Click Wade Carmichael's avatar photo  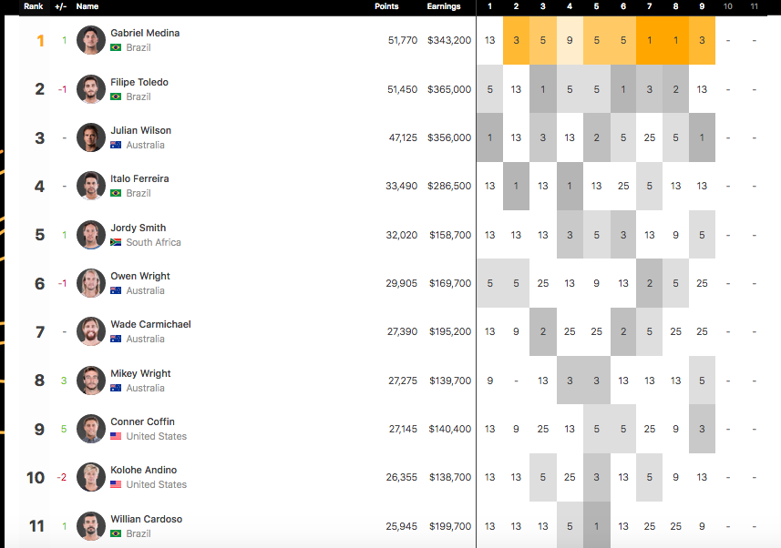[91, 331]
